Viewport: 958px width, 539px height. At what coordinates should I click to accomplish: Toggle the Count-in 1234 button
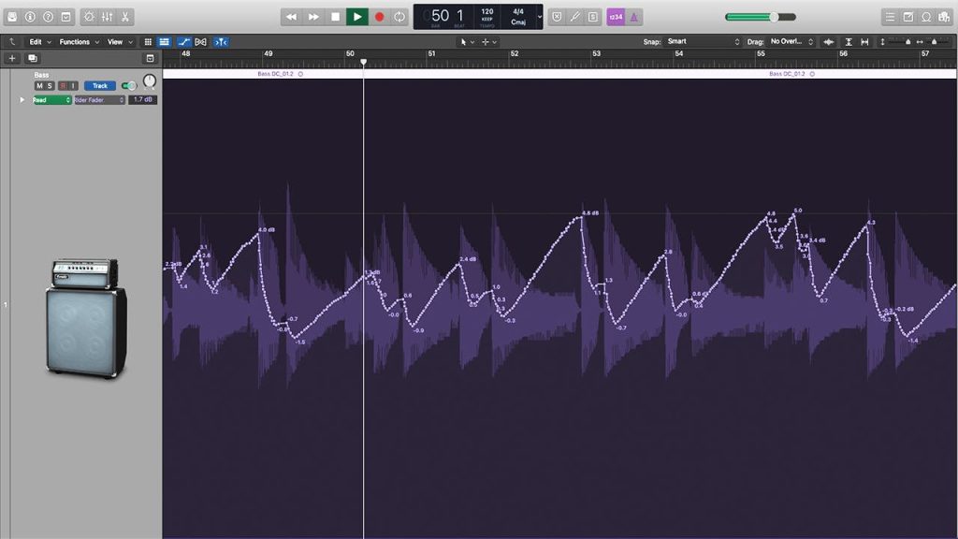click(x=615, y=17)
